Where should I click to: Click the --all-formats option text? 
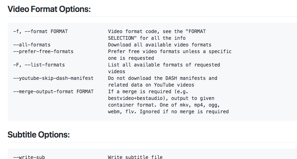pos(32,45)
